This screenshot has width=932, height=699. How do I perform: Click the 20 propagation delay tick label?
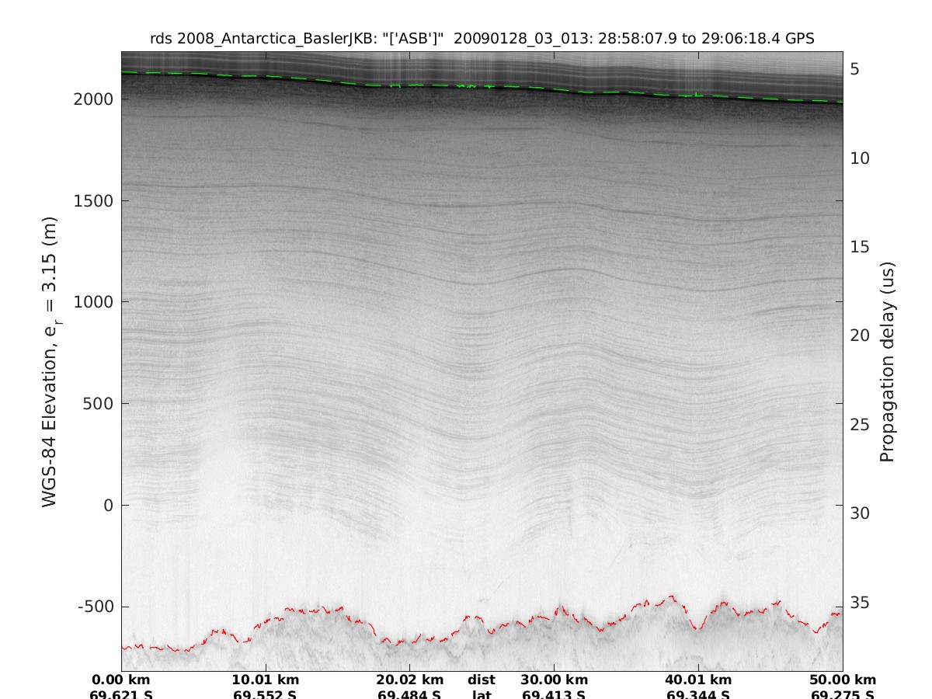tap(859, 336)
